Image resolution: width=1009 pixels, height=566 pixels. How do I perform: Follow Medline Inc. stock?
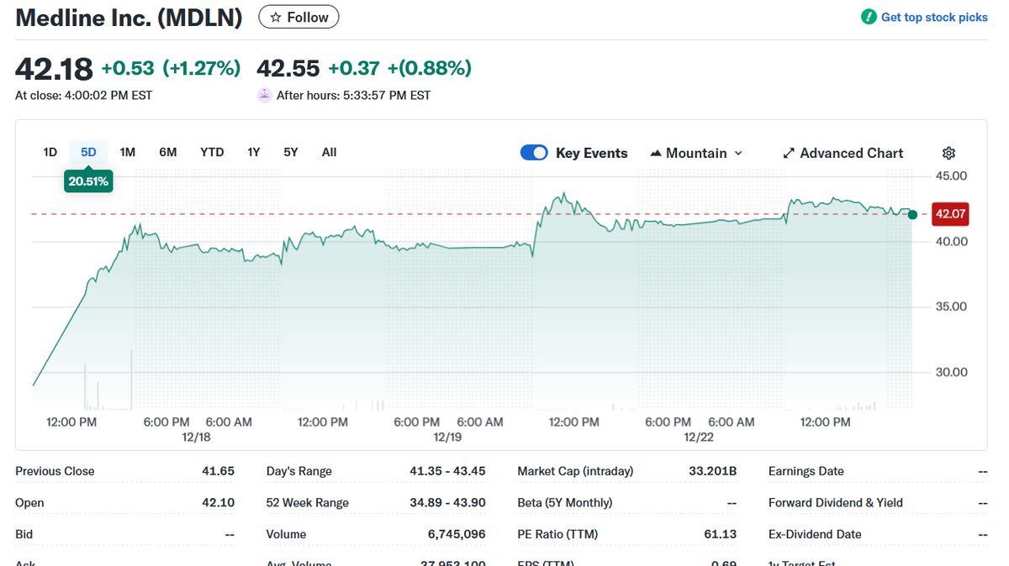(298, 17)
